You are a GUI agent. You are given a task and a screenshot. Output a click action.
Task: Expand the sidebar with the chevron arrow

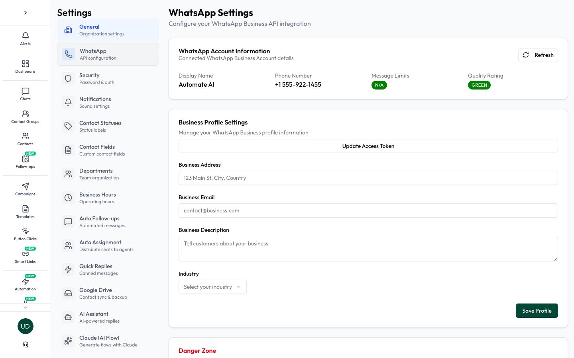tap(25, 13)
